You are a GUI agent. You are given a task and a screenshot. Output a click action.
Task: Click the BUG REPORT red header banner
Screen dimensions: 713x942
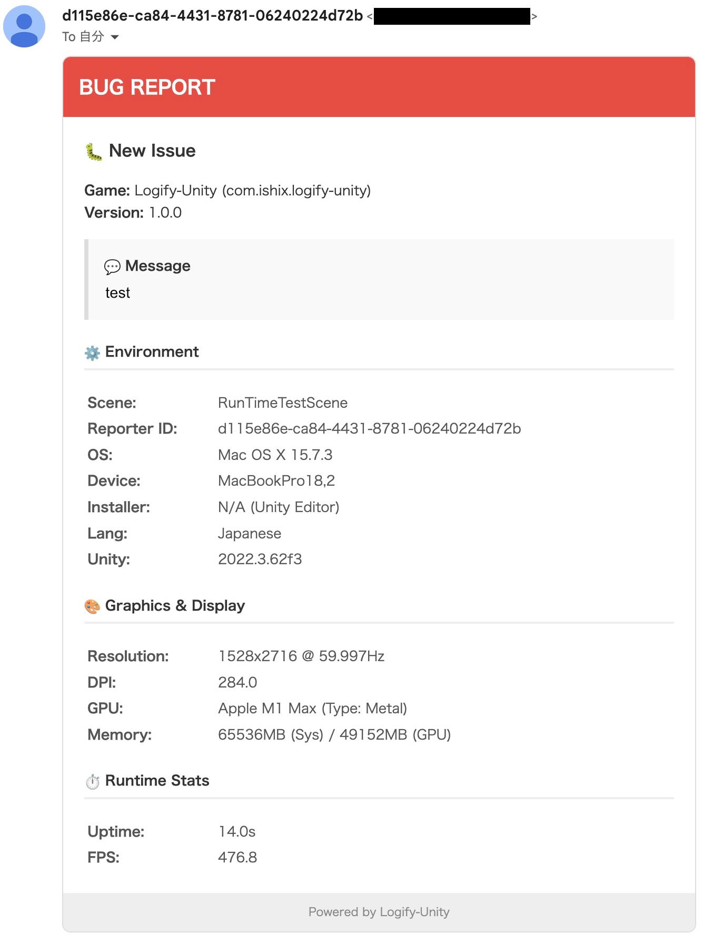tap(379, 87)
